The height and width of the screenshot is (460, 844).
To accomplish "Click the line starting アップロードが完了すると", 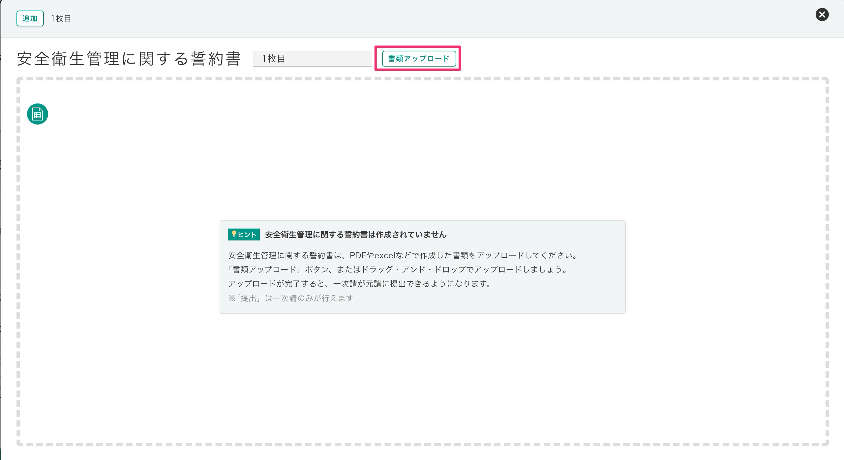I will click(359, 284).
